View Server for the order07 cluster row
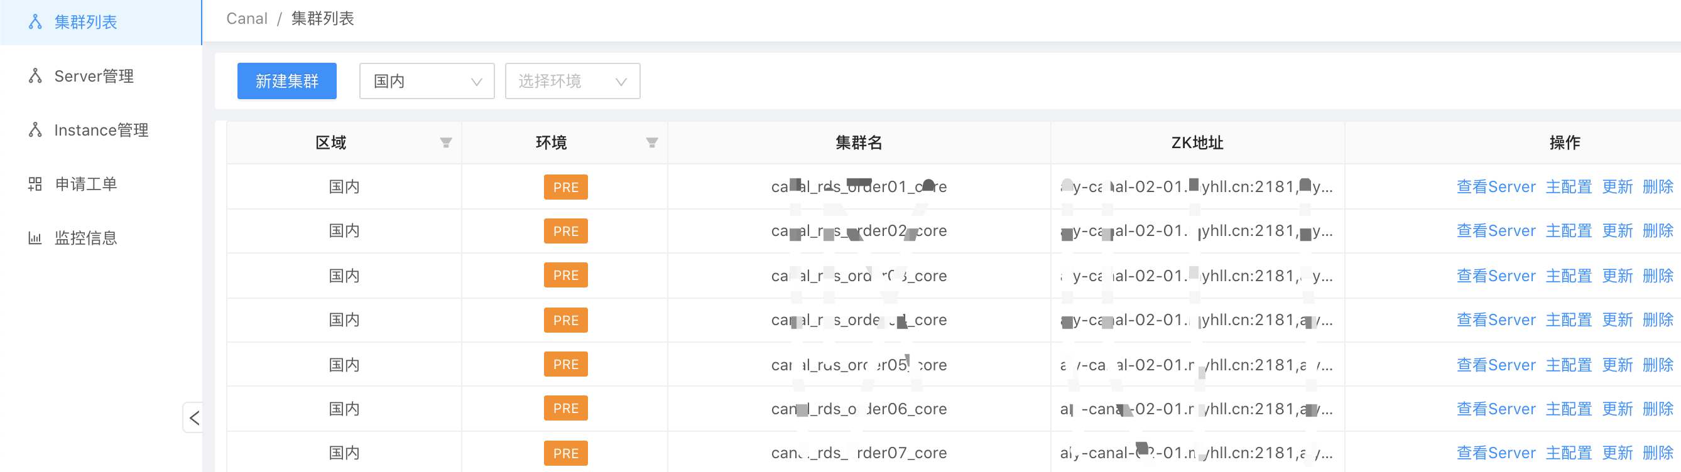 click(1496, 453)
